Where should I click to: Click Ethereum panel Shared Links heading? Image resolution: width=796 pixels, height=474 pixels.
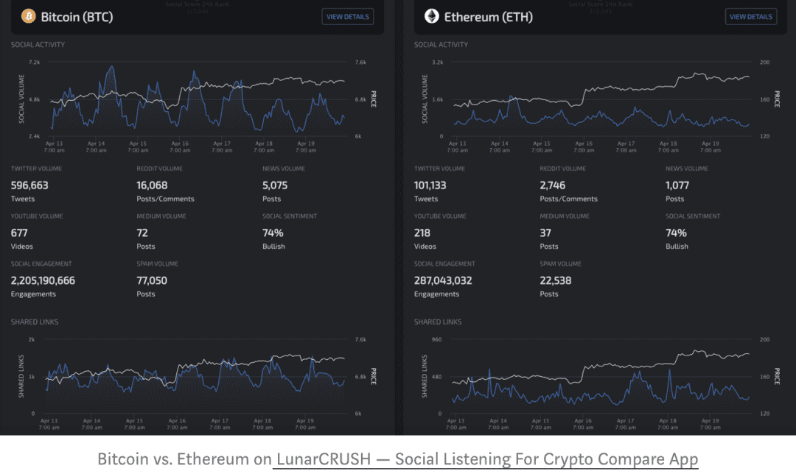tap(438, 322)
